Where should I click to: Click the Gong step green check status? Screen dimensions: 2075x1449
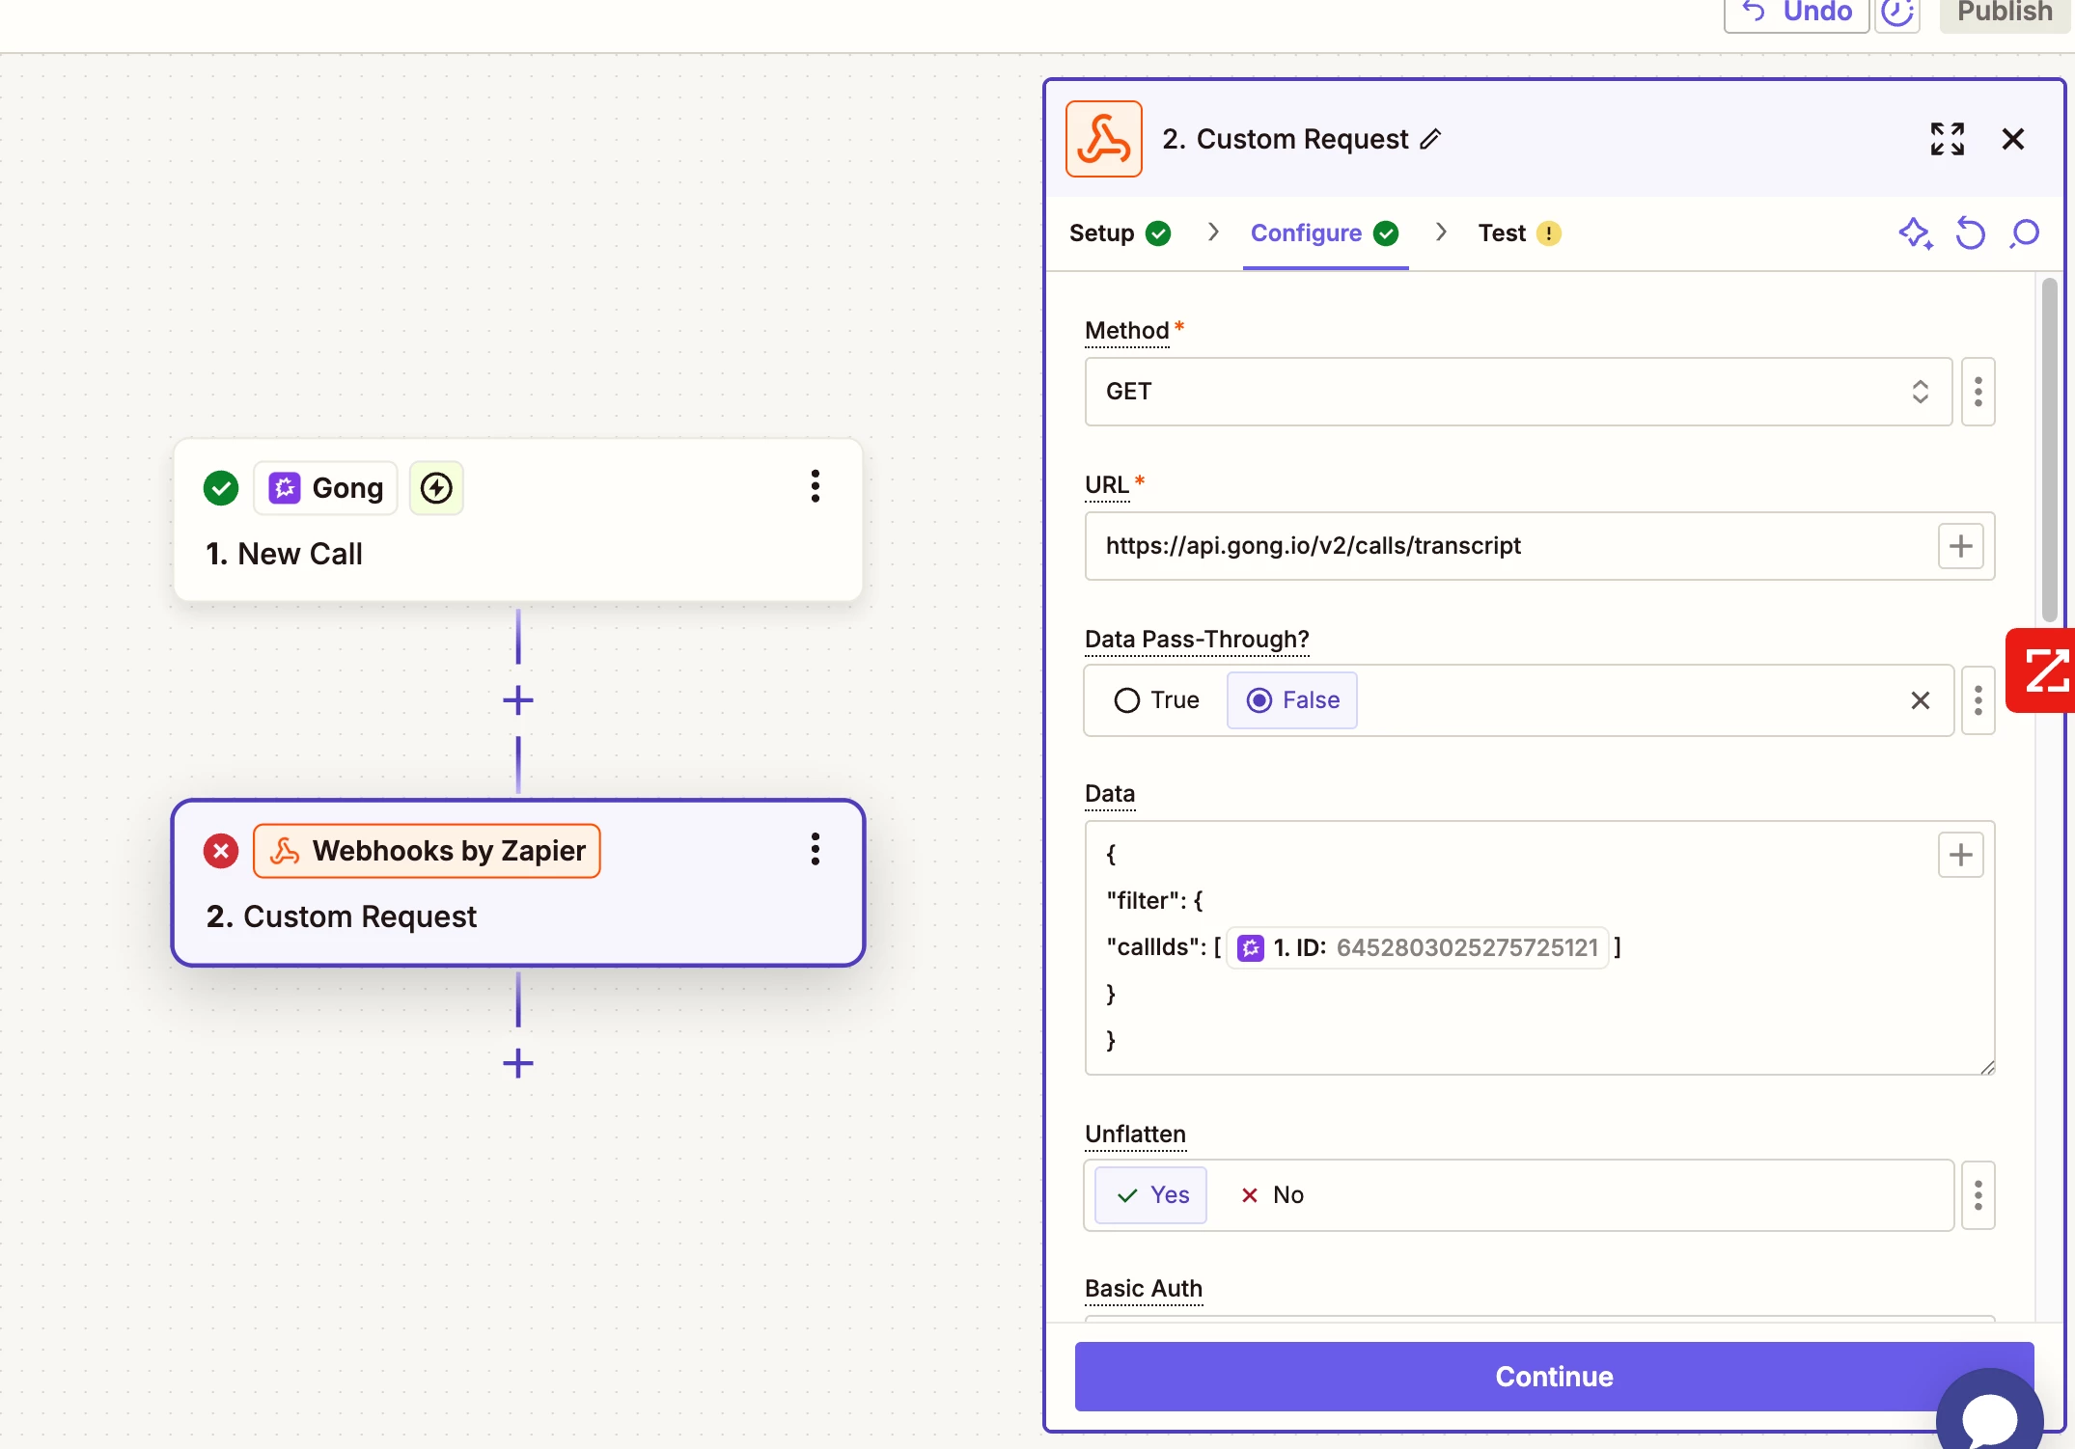221,488
